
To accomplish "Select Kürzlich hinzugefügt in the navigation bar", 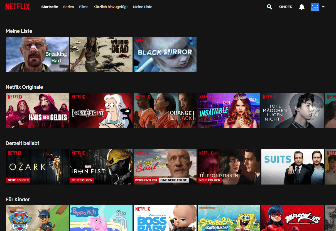I will point(111,7).
